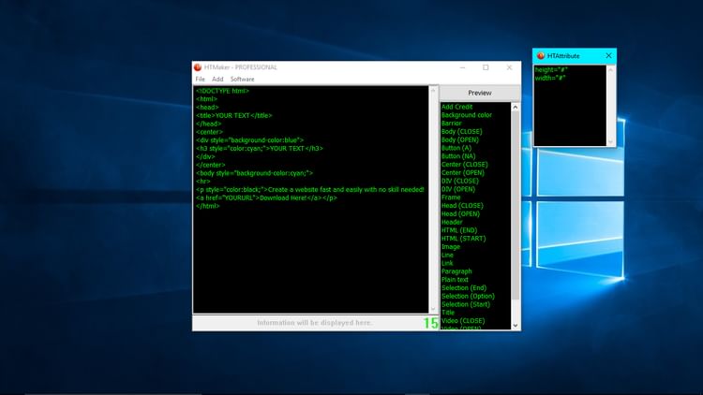The height and width of the screenshot is (395, 703).
Task: Select Plain text list item
Action: click(455, 280)
